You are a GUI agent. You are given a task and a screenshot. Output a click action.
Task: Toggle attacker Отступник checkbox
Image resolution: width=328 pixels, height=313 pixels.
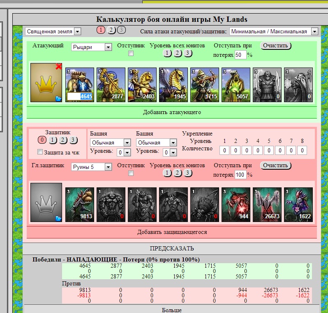click(x=131, y=54)
